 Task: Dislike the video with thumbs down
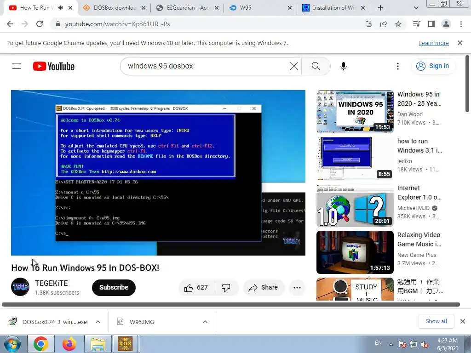(226, 288)
